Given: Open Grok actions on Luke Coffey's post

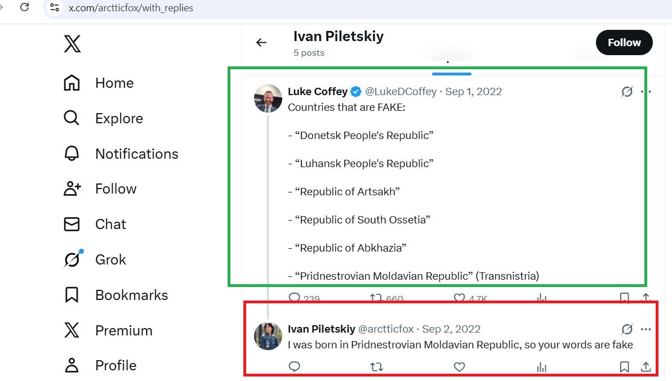Looking at the screenshot, I should point(626,91).
